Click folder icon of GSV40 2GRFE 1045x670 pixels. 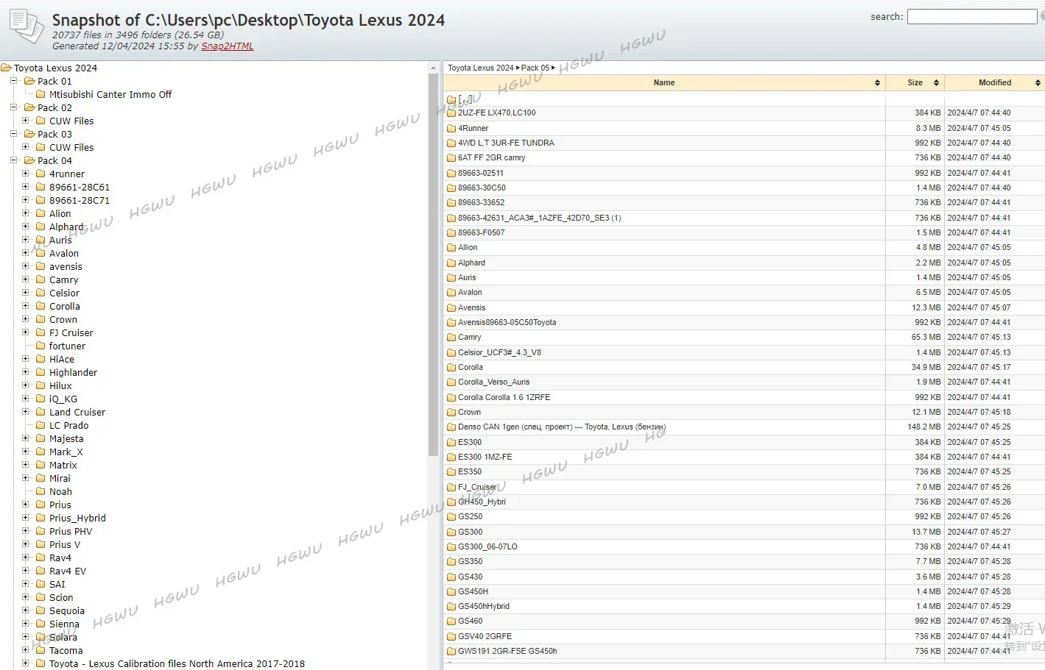(x=451, y=637)
